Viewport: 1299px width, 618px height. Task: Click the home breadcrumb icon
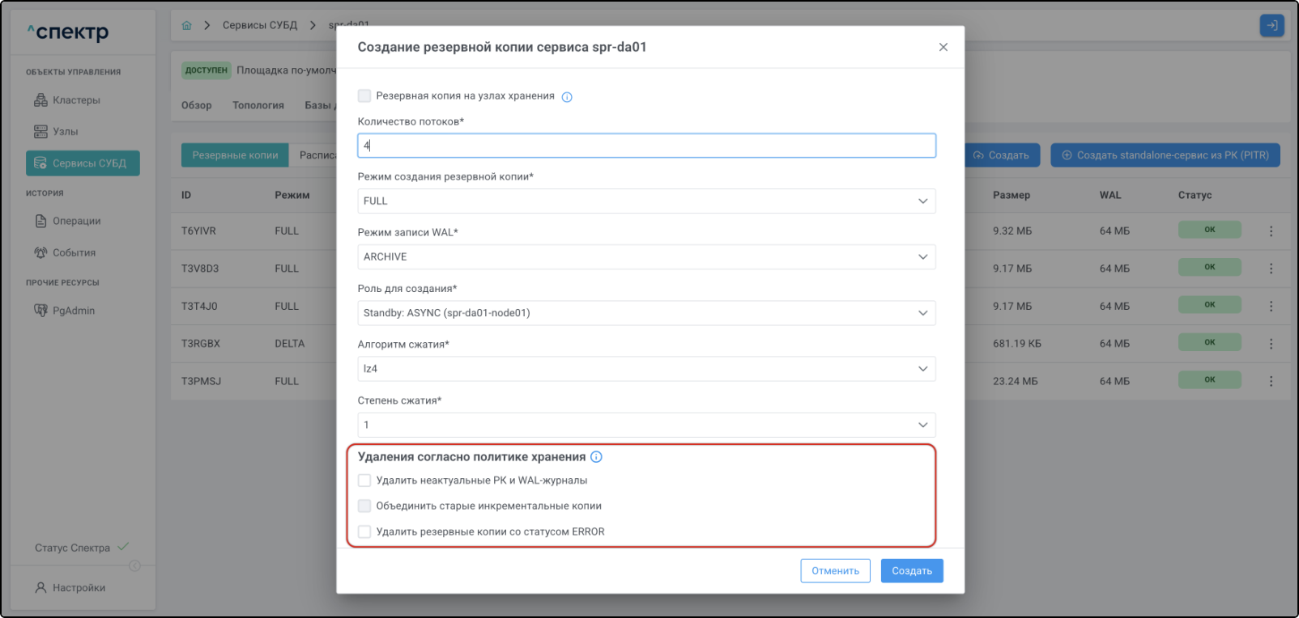[187, 26]
